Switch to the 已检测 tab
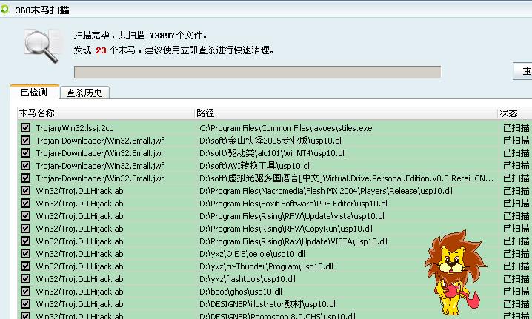Screen dimensions: 532x319 (x=34, y=92)
